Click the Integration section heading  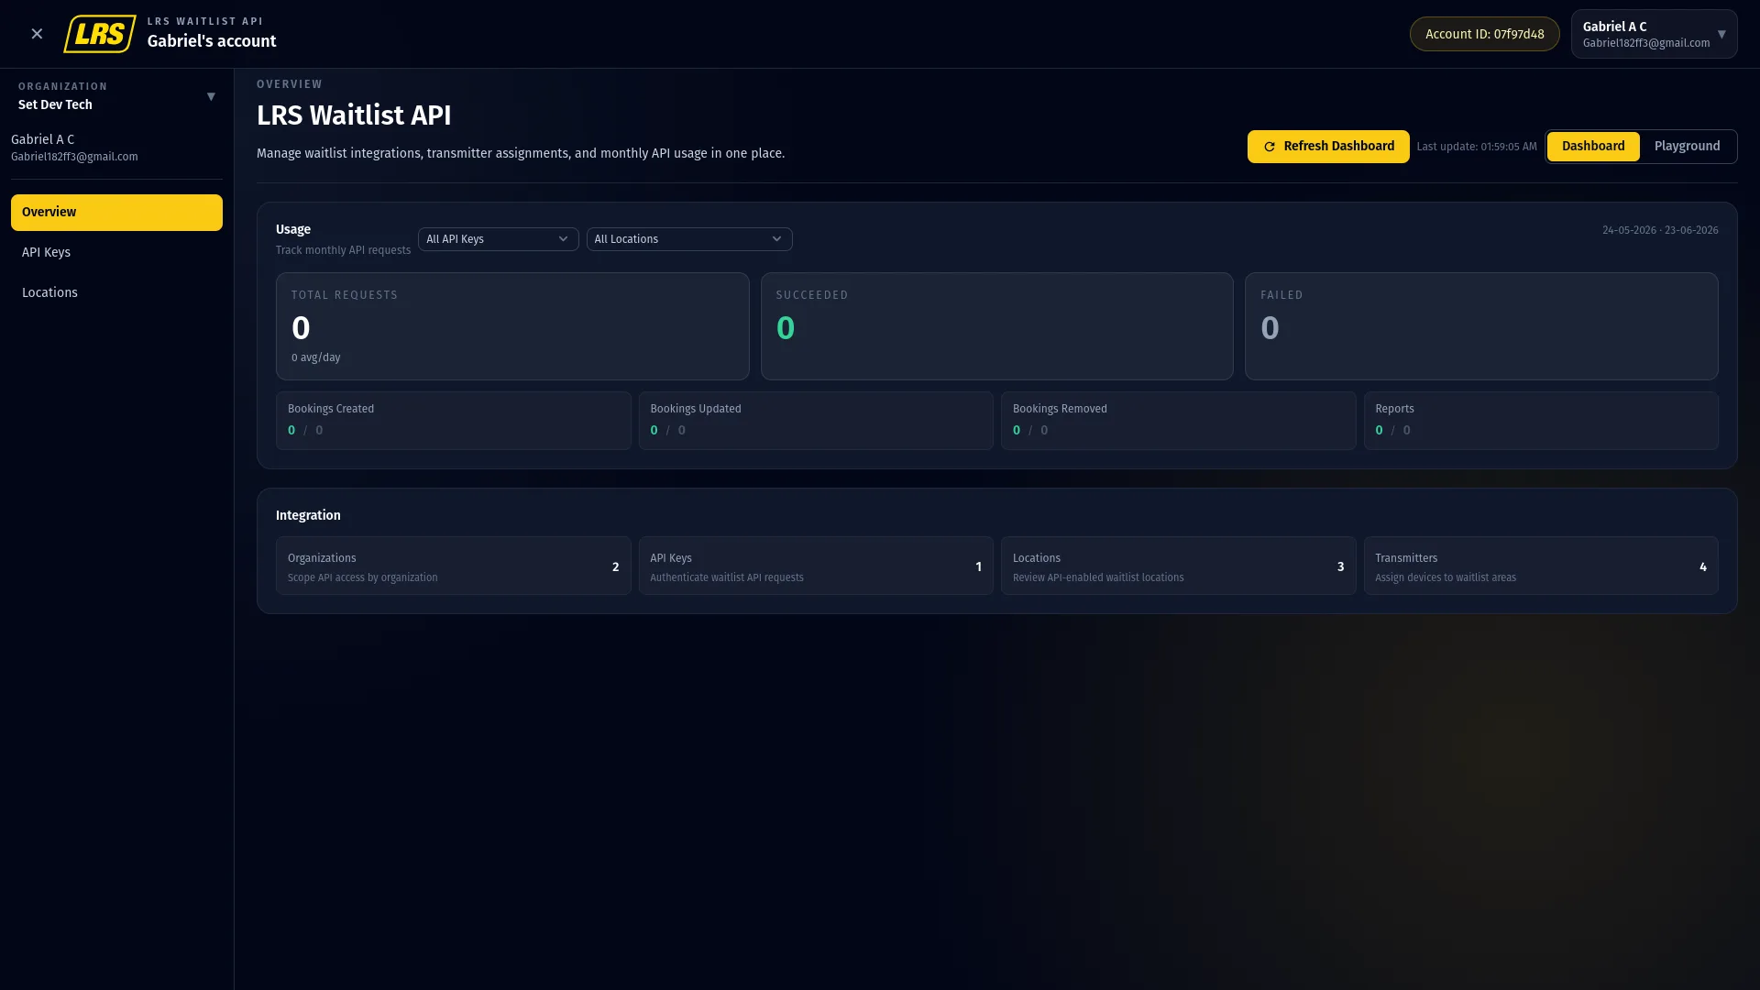(308, 515)
